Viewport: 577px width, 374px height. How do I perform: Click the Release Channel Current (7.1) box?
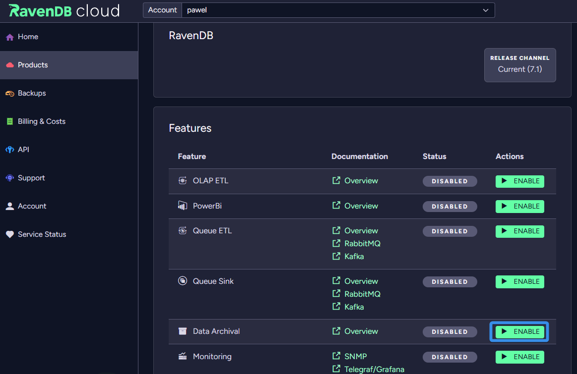519,65
